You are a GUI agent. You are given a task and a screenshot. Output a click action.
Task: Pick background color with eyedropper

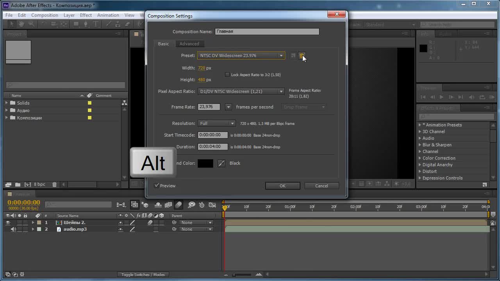tap(221, 163)
